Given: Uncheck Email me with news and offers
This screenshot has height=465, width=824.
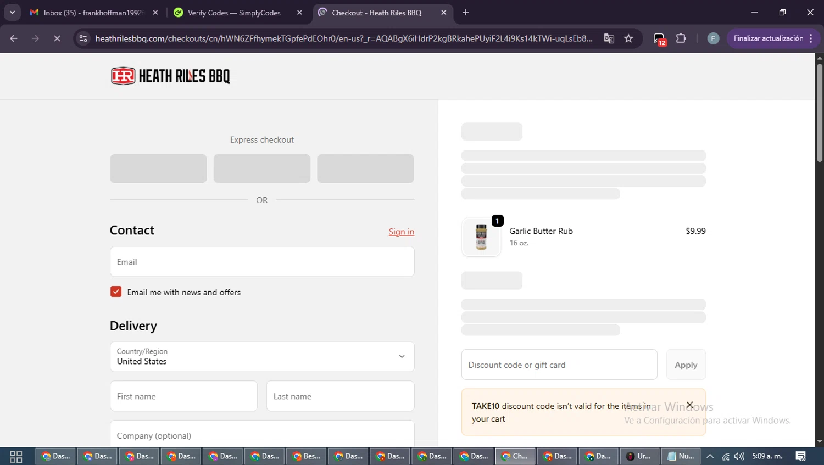Looking at the screenshot, I should 116,292.
